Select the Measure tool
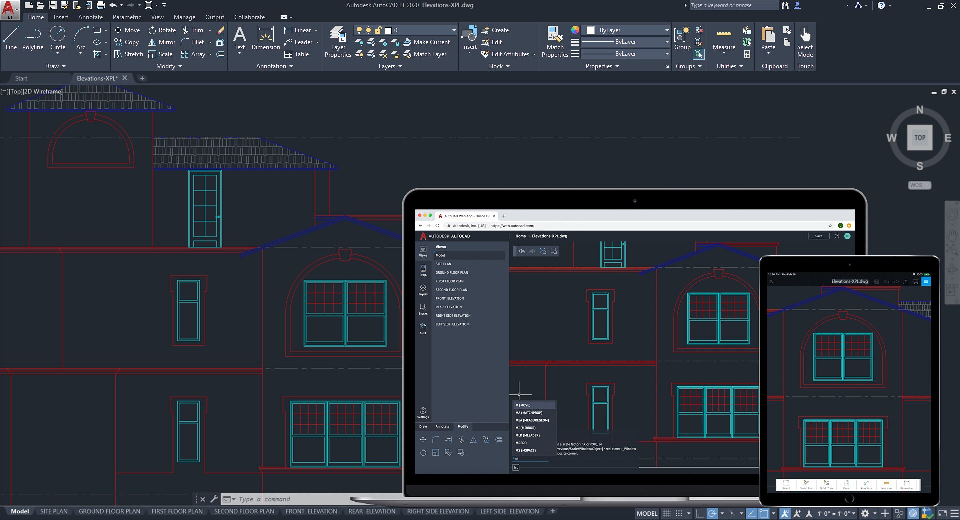Screen dimensions: 960x520 724,40
